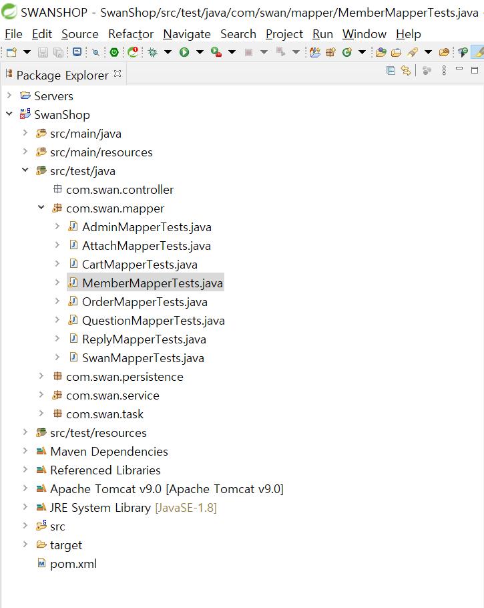Collapse All in Package Explorer
Viewport: 484px width, 608px height.
pyautogui.click(x=391, y=70)
